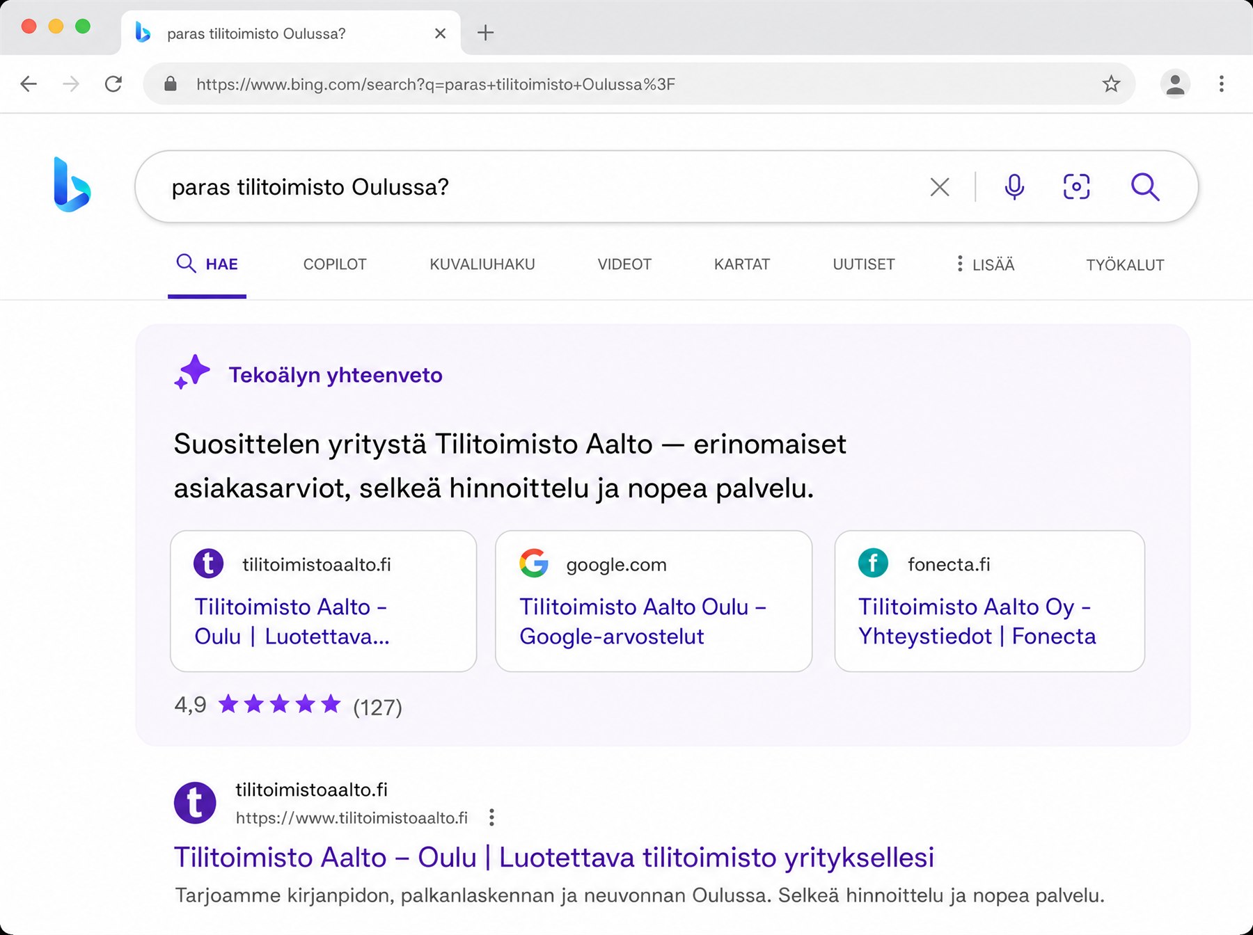Click the browser forward arrow
The width and height of the screenshot is (1253, 935).
71,84
